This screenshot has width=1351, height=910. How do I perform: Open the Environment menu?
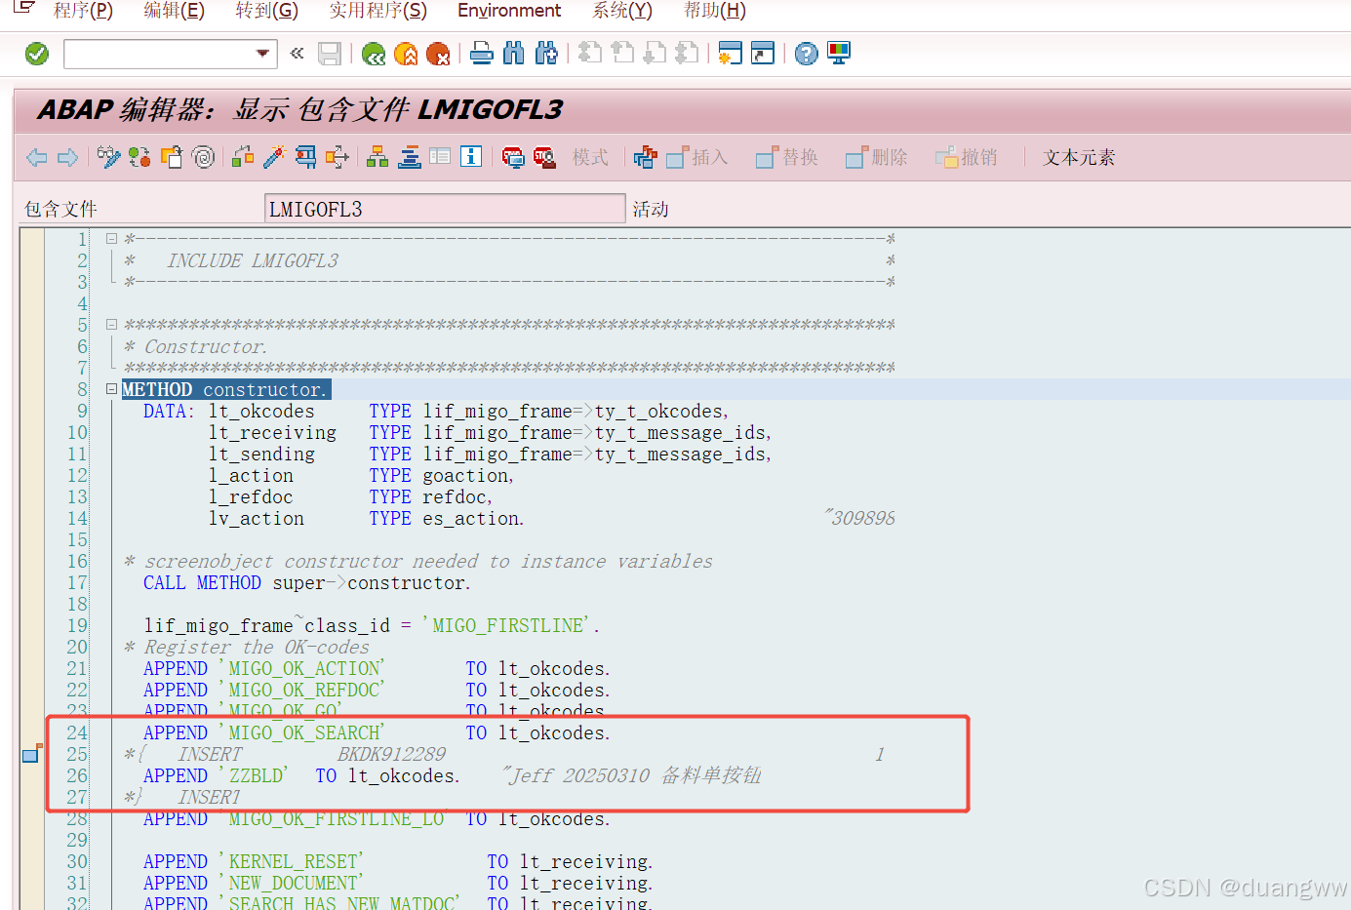[x=508, y=11]
